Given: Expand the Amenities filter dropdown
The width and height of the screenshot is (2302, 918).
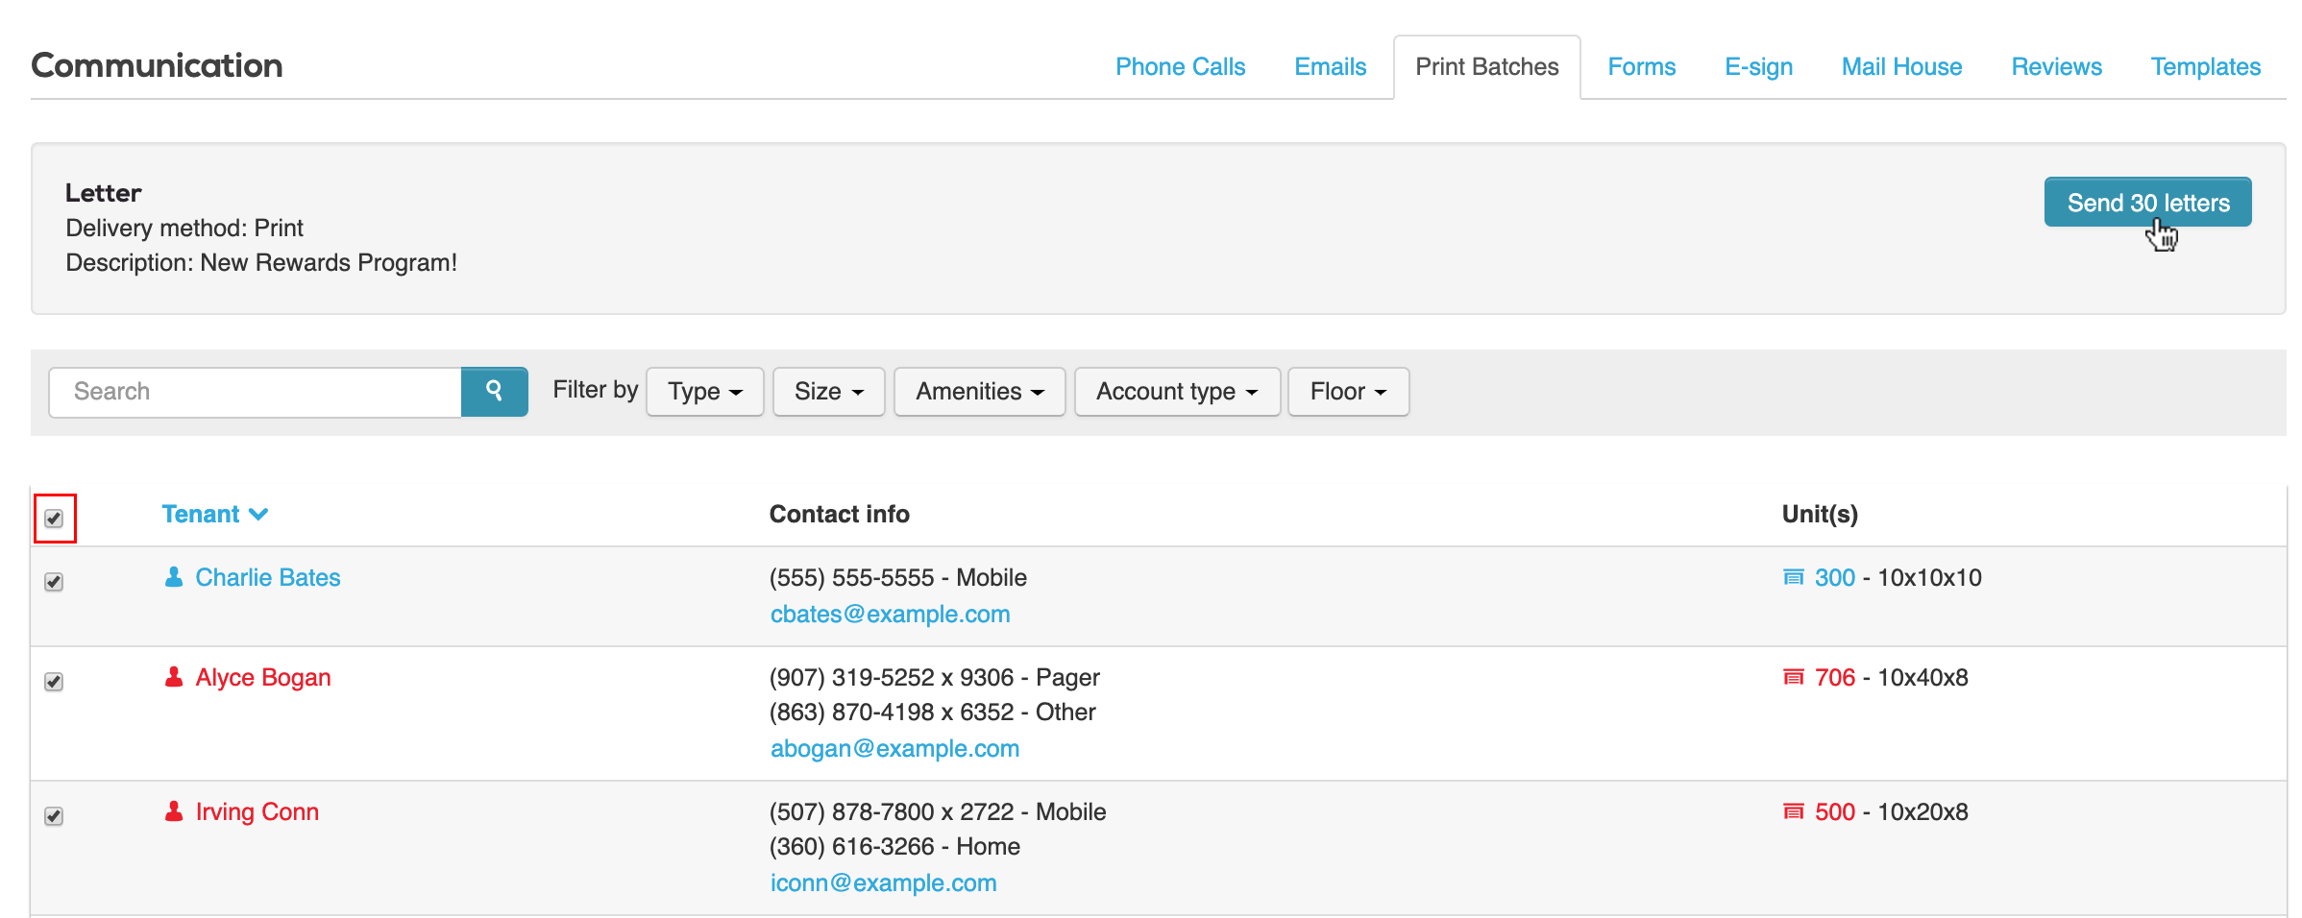Looking at the screenshot, I should click(979, 392).
